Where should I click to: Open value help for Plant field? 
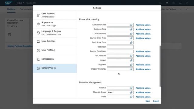pos(131,97)
